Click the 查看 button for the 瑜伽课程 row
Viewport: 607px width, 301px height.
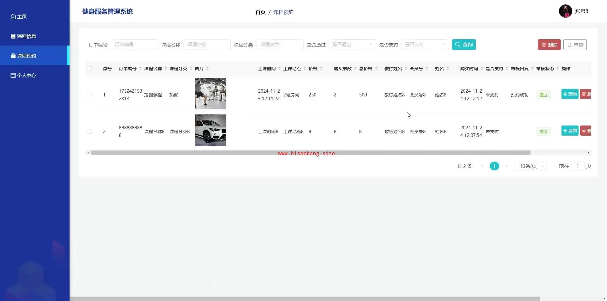pos(570,94)
